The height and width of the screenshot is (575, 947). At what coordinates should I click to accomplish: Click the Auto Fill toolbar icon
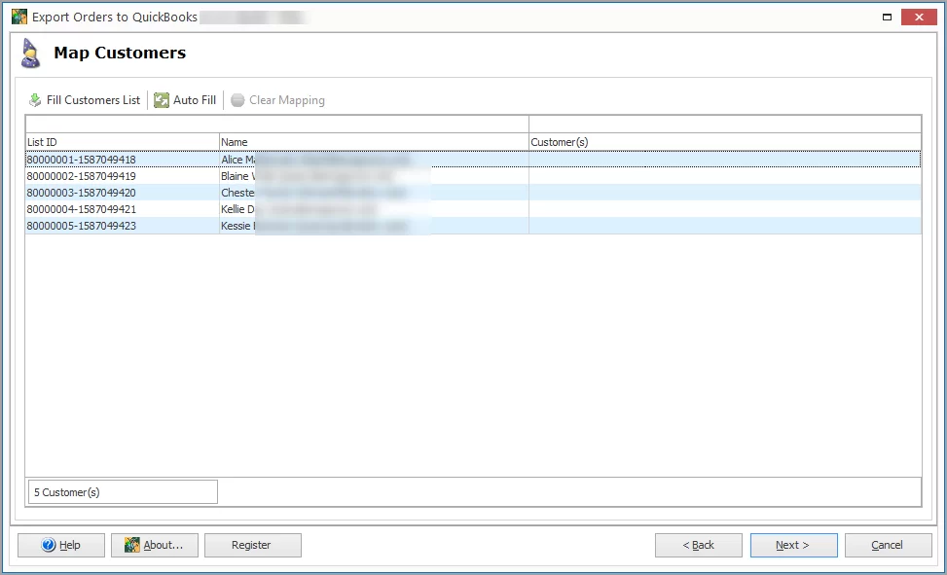pos(162,100)
